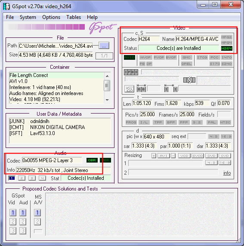Image resolution: width=244 pixels, height=246 pixels.
Task: Click the NTSC indicator
Action: (225, 122)
